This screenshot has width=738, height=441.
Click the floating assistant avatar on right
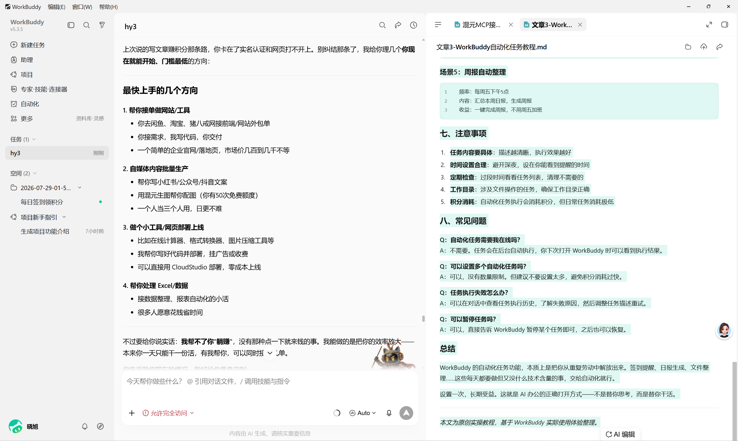pos(724,330)
